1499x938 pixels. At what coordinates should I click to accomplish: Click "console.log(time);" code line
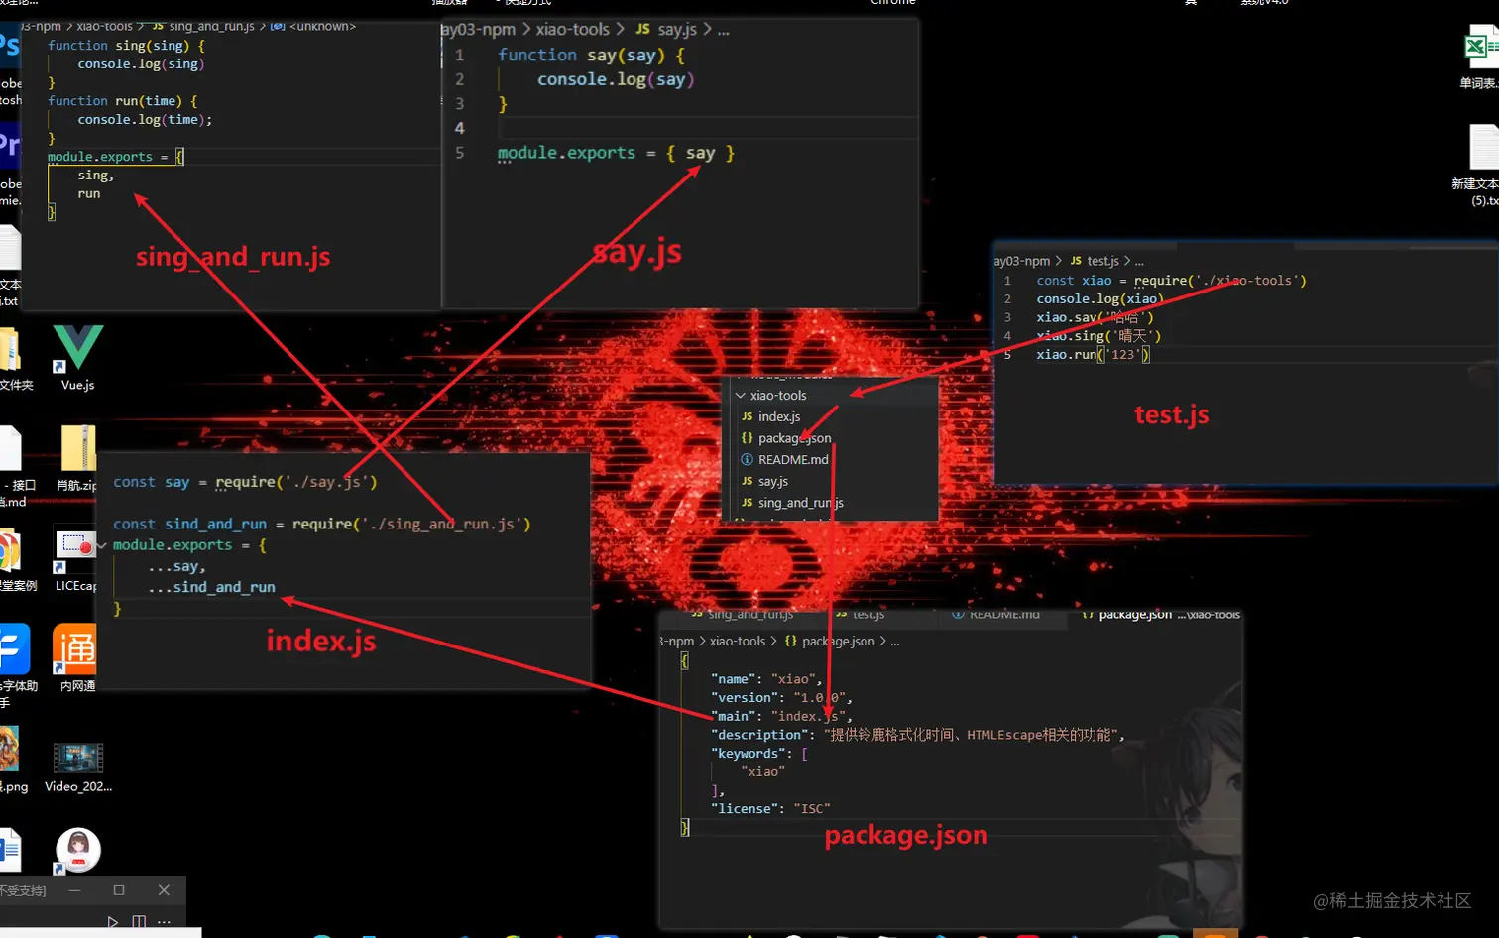145,120
